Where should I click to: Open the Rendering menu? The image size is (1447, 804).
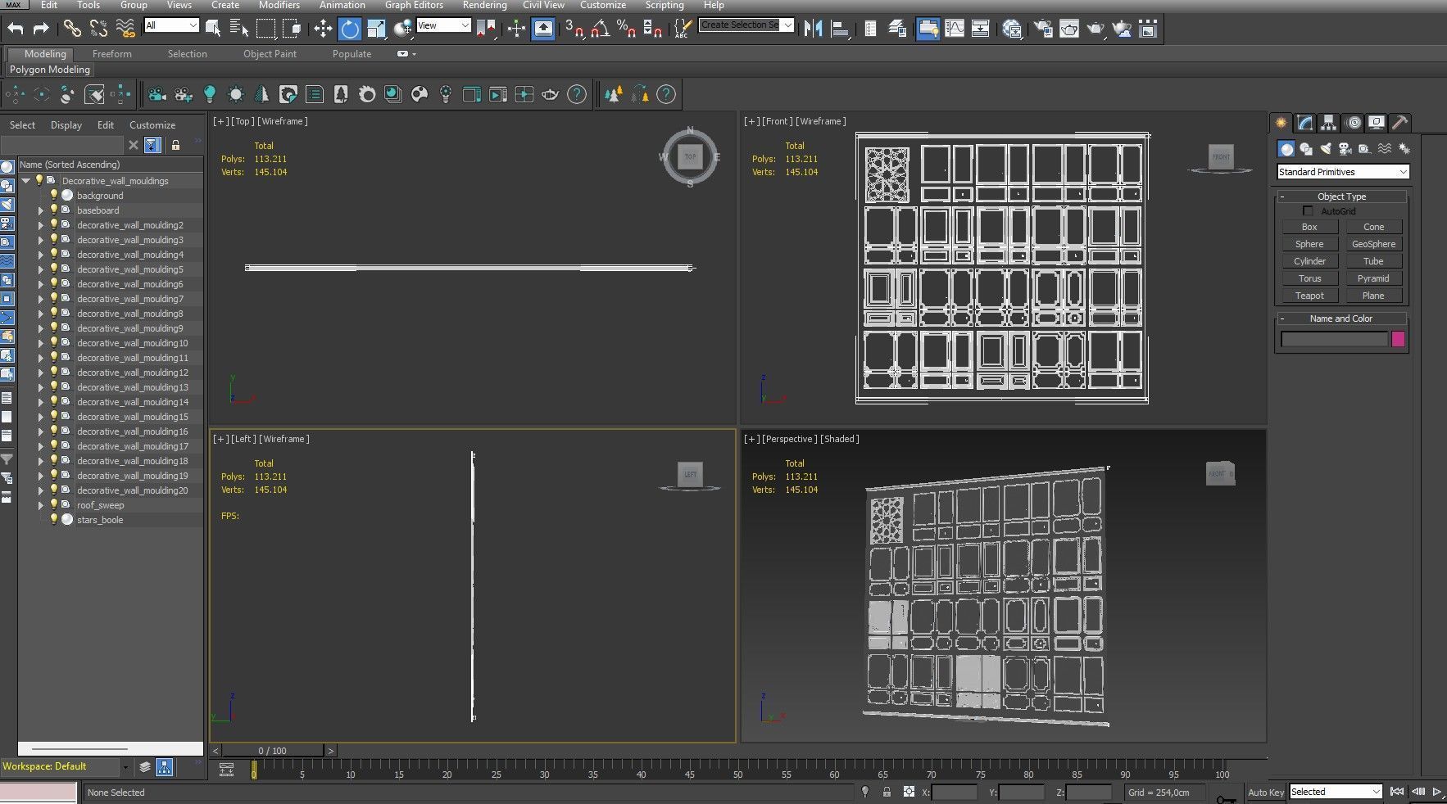484,5
